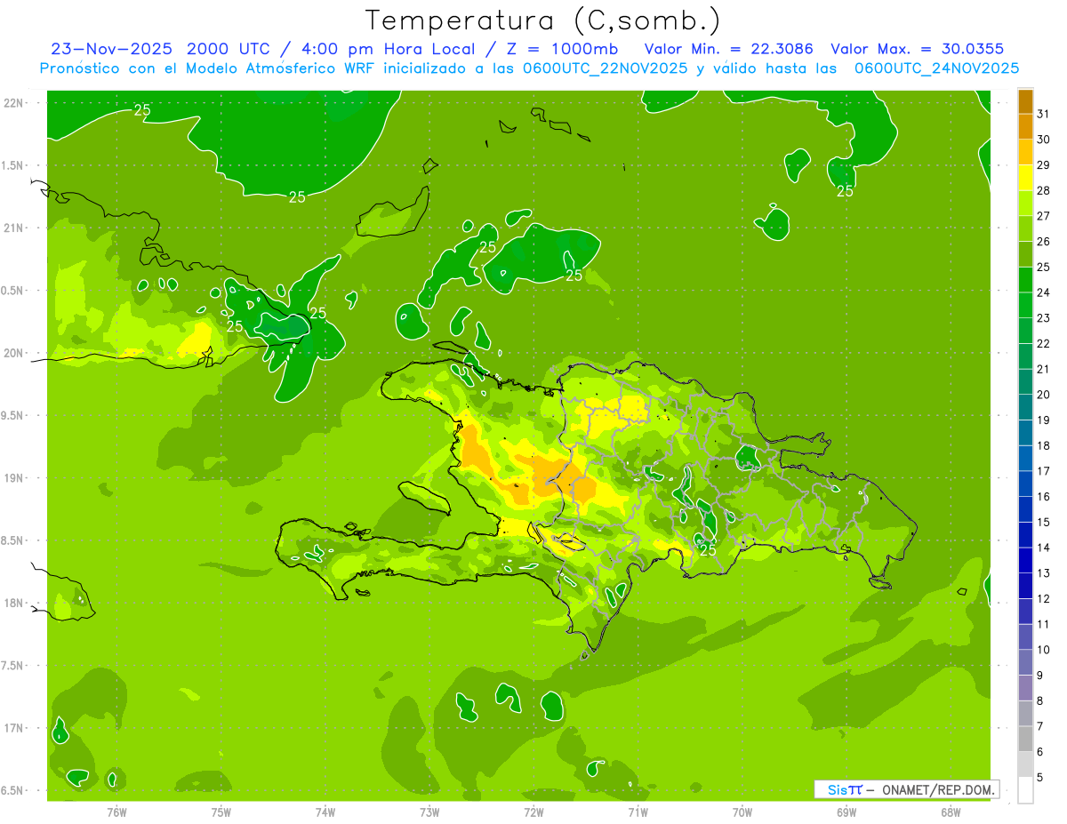Viewport: 1067px width, 824px height.
Task: Click the legend value '20'
Action: tap(1044, 395)
